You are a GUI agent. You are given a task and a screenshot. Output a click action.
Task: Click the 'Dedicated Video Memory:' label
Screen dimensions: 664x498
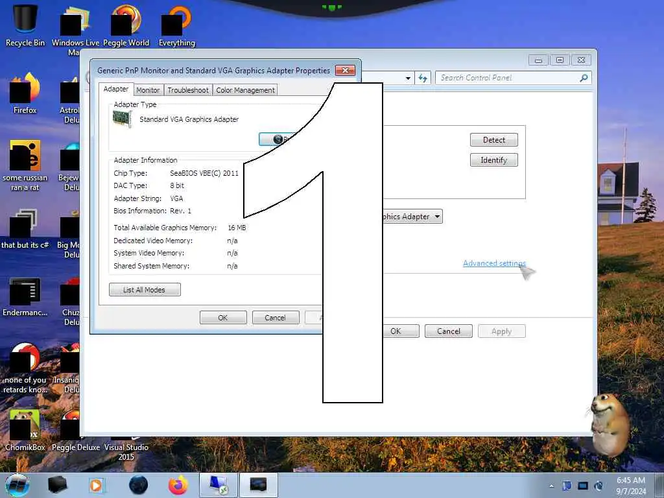click(153, 241)
